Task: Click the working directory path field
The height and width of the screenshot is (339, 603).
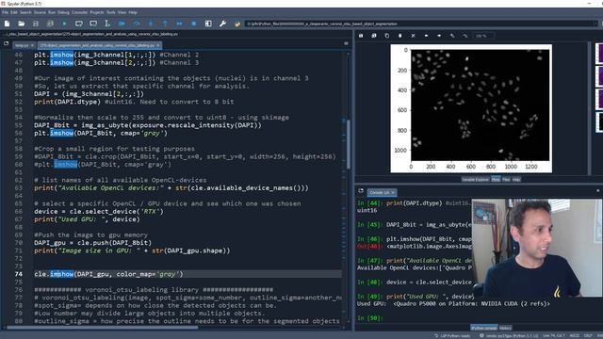Action: click(x=420, y=24)
